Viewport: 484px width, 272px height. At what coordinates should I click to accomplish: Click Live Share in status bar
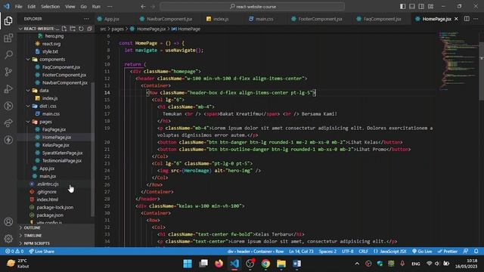click(42, 252)
